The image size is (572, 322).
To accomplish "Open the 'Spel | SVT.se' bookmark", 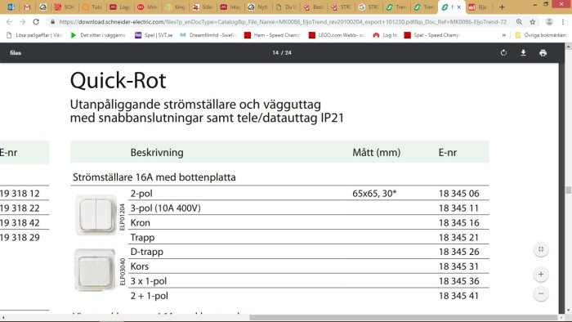I will 154,35.
